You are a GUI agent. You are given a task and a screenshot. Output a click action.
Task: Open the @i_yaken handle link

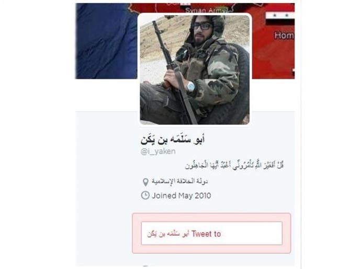158,151
